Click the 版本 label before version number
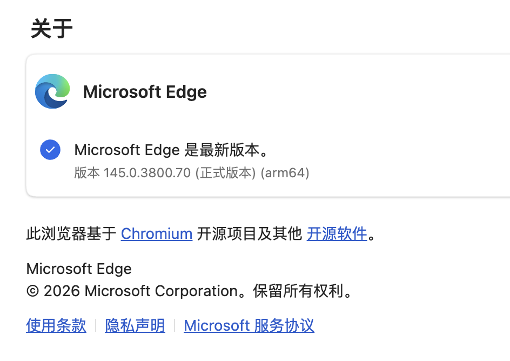 [87, 173]
